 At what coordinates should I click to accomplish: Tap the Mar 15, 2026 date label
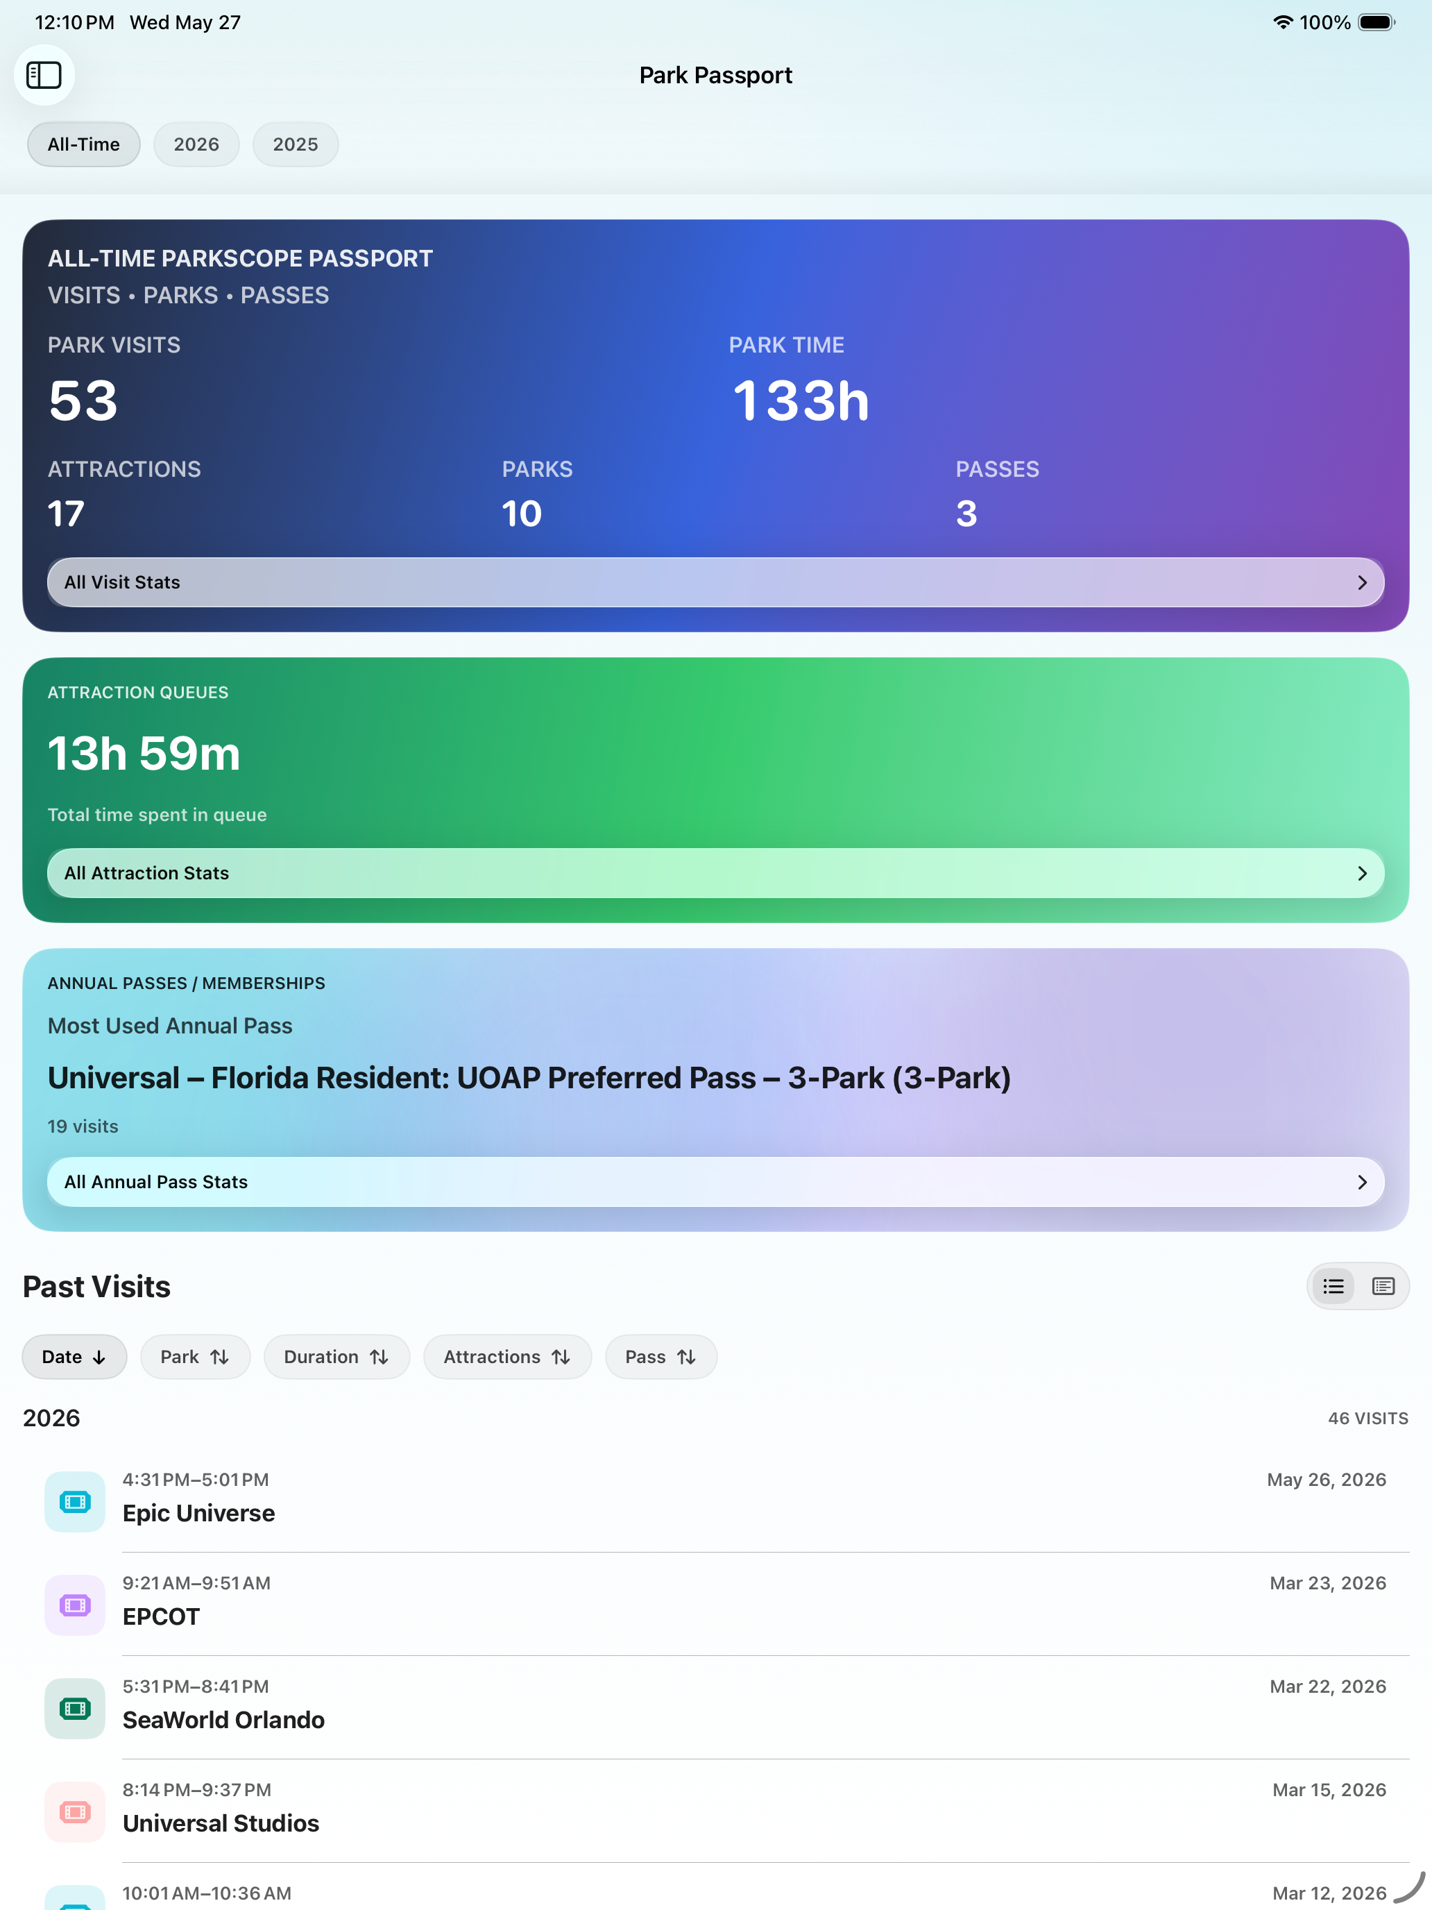pyautogui.click(x=1329, y=1790)
